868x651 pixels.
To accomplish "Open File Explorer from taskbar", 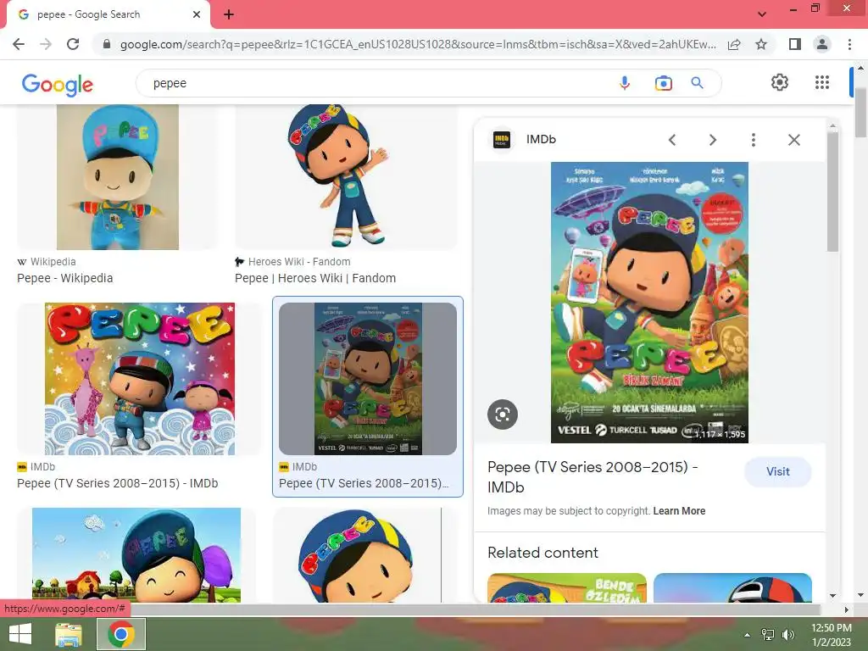I will [69, 634].
